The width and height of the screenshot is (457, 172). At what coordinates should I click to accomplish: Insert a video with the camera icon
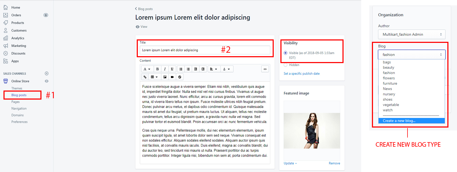click(x=172, y=77)
